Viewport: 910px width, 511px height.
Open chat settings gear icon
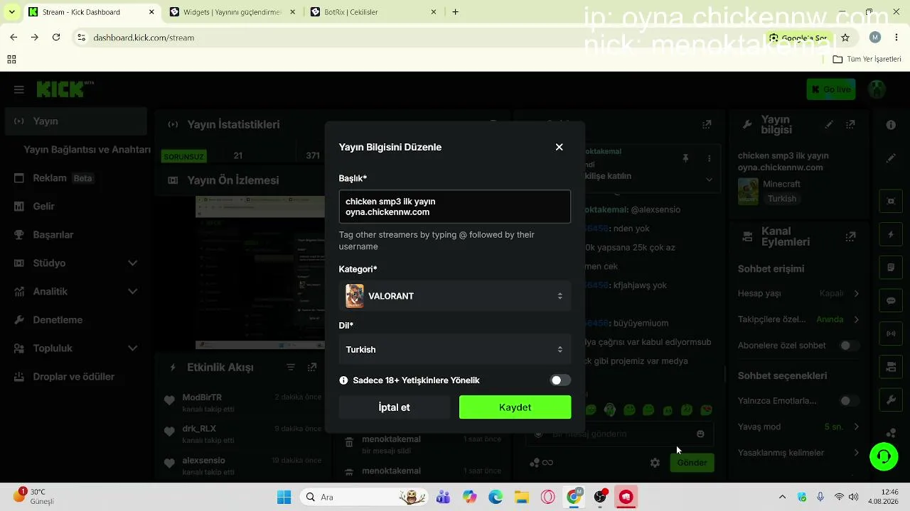(x=655, y=463)
